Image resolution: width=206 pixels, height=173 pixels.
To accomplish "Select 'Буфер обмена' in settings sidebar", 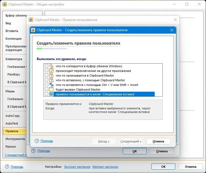I will (x=16, y=15).
